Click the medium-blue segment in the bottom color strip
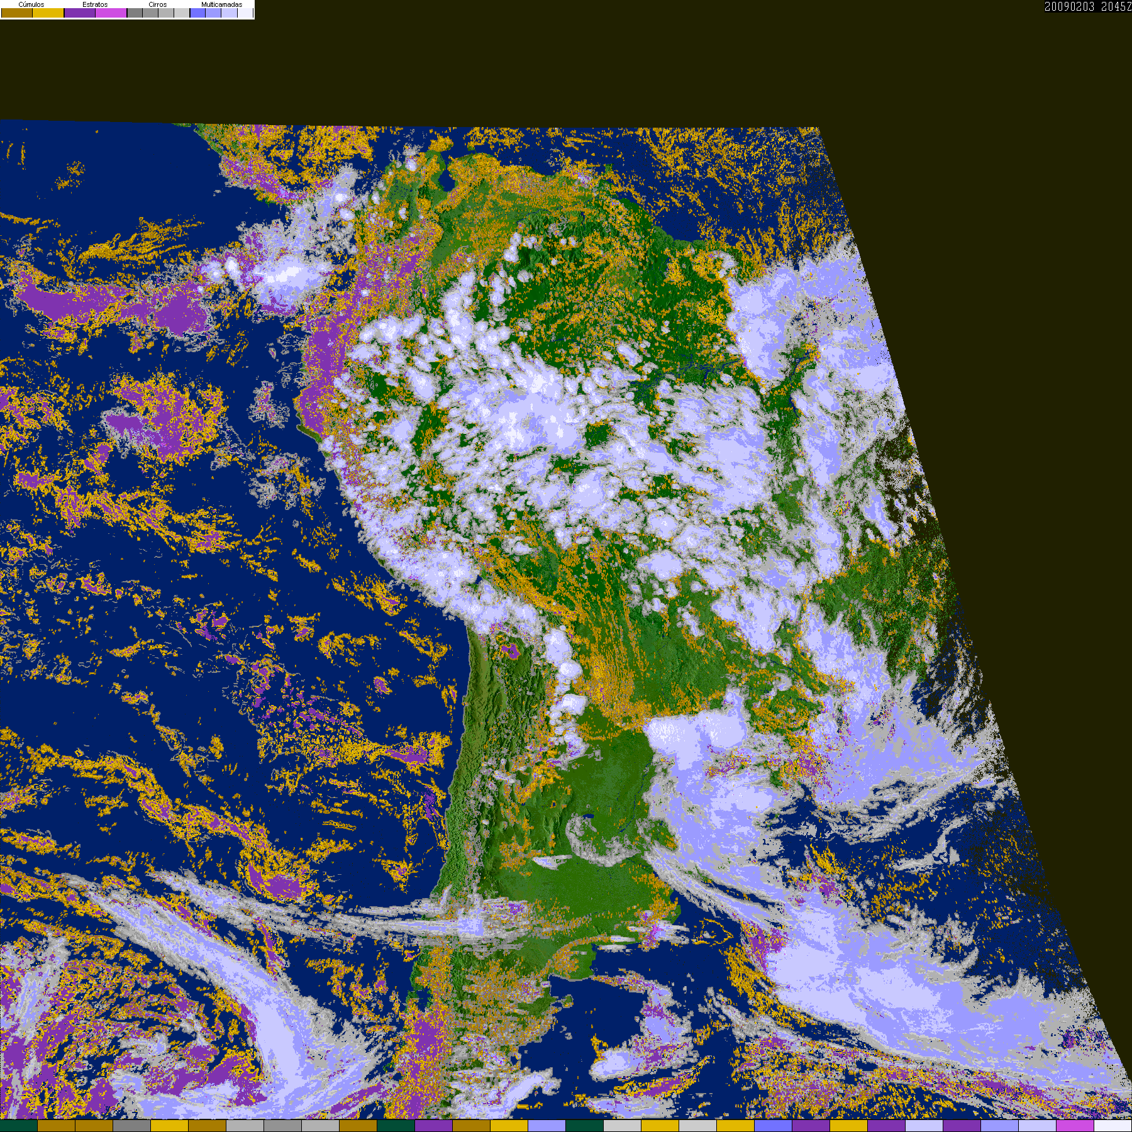The height and width of the screenshot is (1132, 1132). point(774,1126)
